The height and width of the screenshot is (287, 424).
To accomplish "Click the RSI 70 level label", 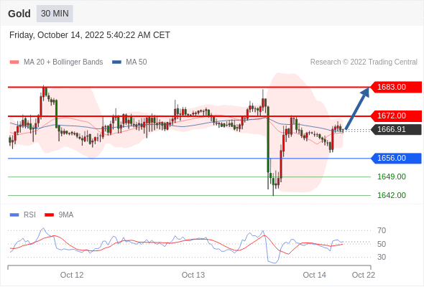I will (x=382, y=230).
